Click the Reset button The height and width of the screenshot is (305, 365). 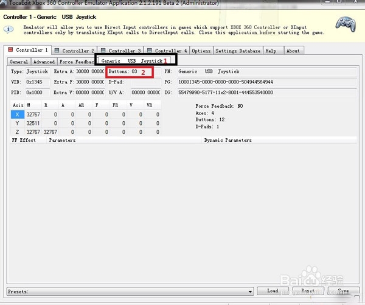(x=308, y=290)
